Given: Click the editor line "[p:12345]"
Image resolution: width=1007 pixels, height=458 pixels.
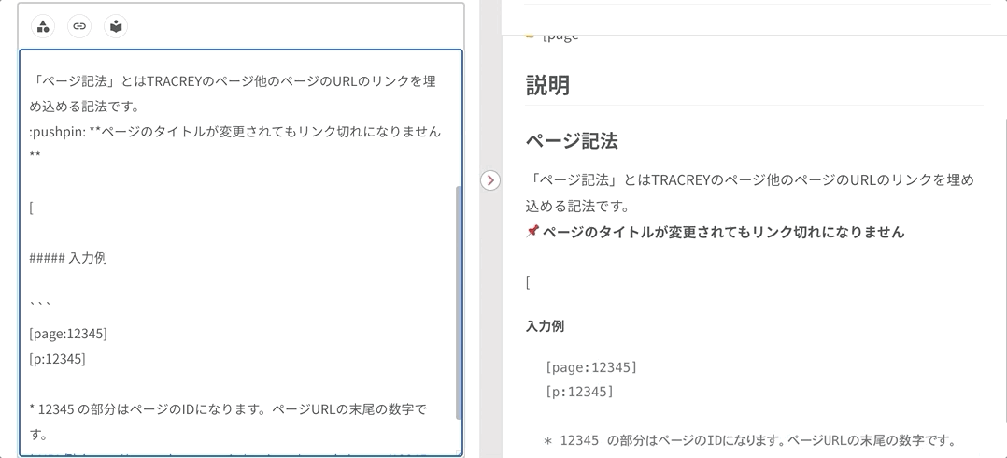Looking at the screenshot, I should click(x=57, y=358).
